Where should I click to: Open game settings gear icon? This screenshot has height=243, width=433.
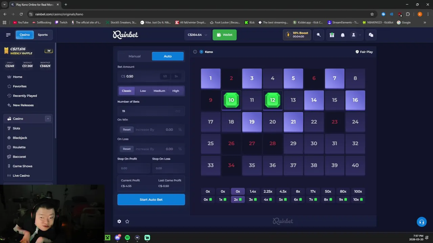[119, 221]
